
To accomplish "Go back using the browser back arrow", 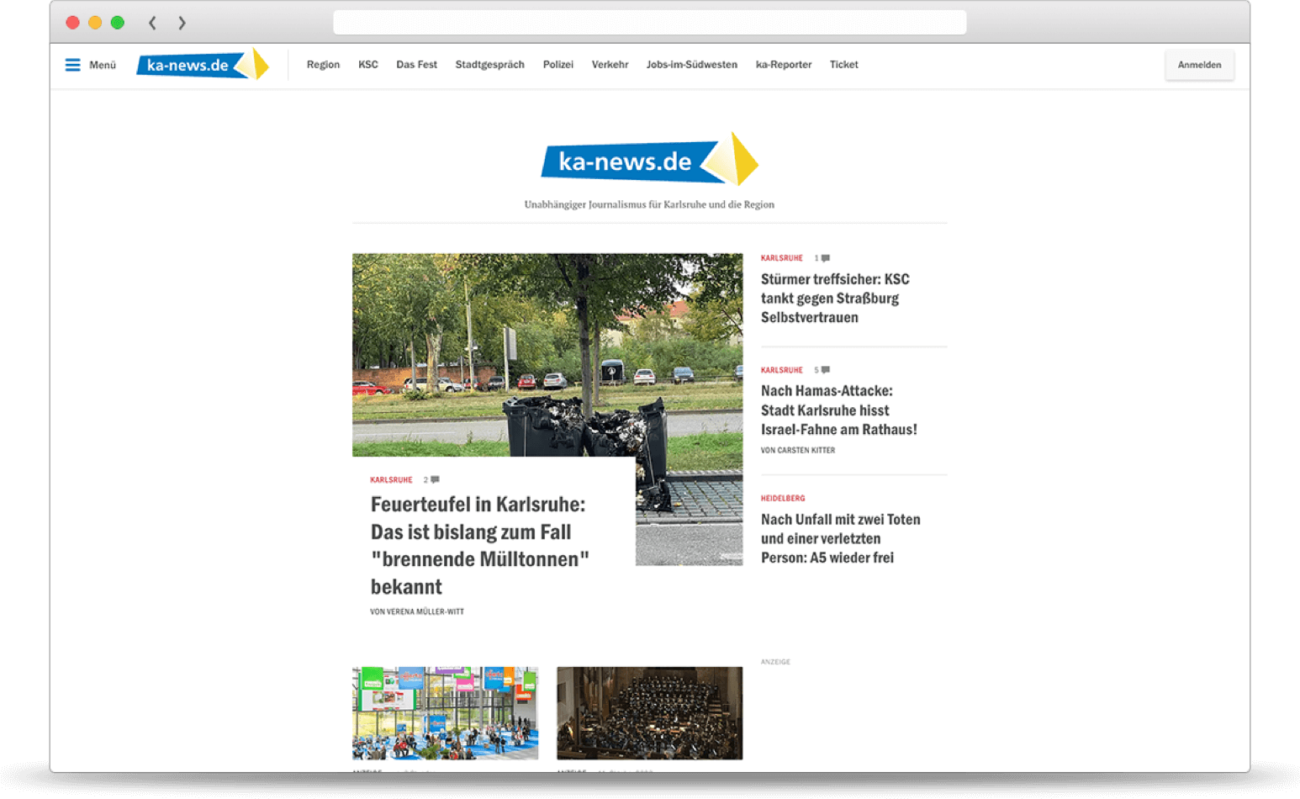I will 152,23.
